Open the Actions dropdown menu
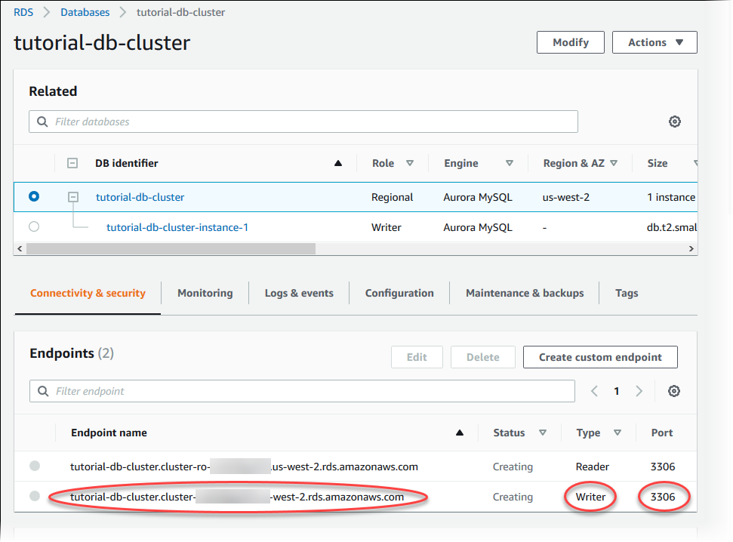Image resolution: width=733 pixels, height=542 pixels. click(x=654, y=42)
